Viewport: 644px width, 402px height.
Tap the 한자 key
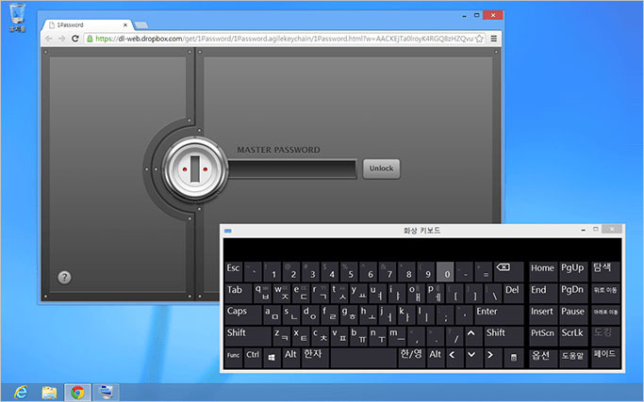(x=315, y=358)
